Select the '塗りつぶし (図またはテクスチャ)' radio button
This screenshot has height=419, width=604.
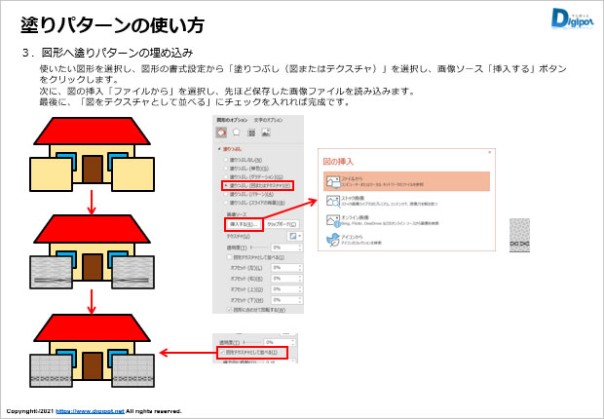tap(226, 184)
